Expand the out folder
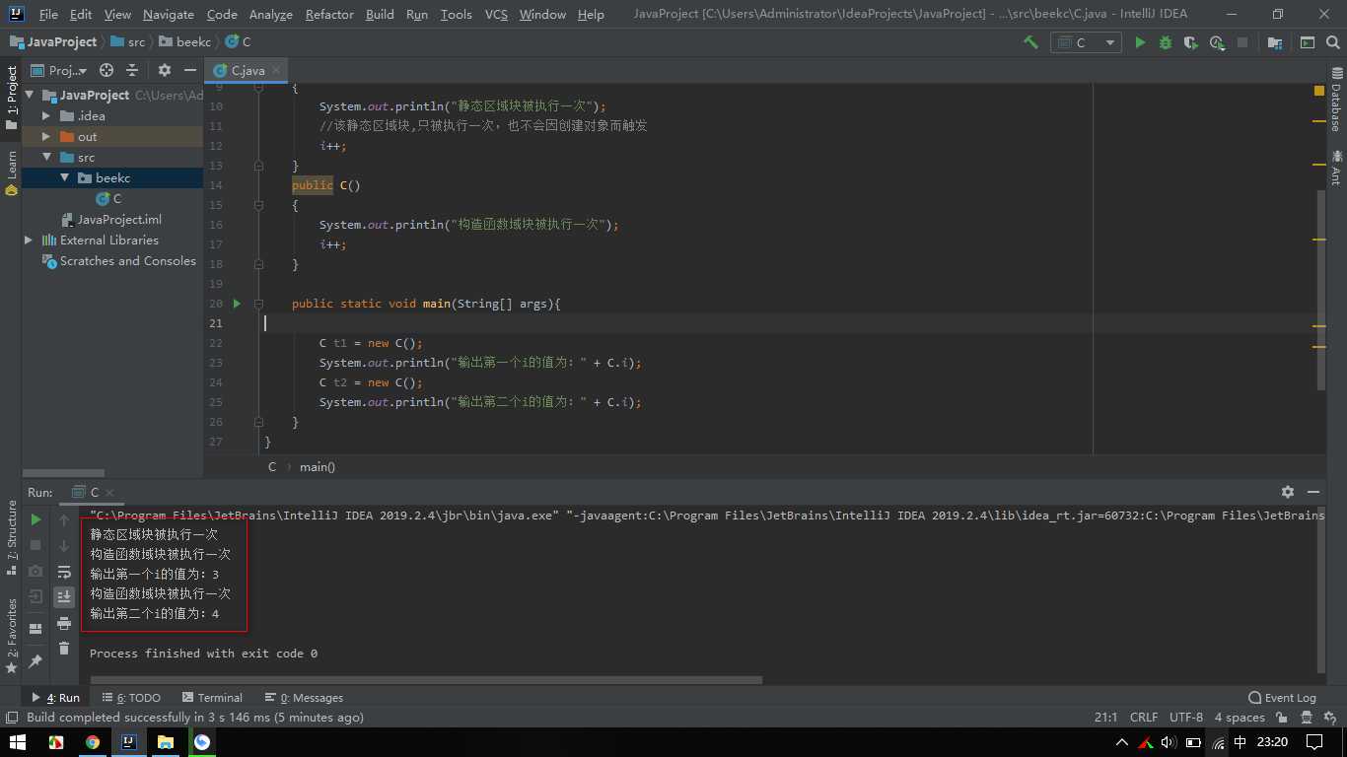The height and width of the screenshot is (757, 1347). (46, 136)
